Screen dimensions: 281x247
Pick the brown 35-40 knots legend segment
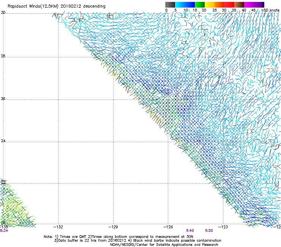pos(239,5)
